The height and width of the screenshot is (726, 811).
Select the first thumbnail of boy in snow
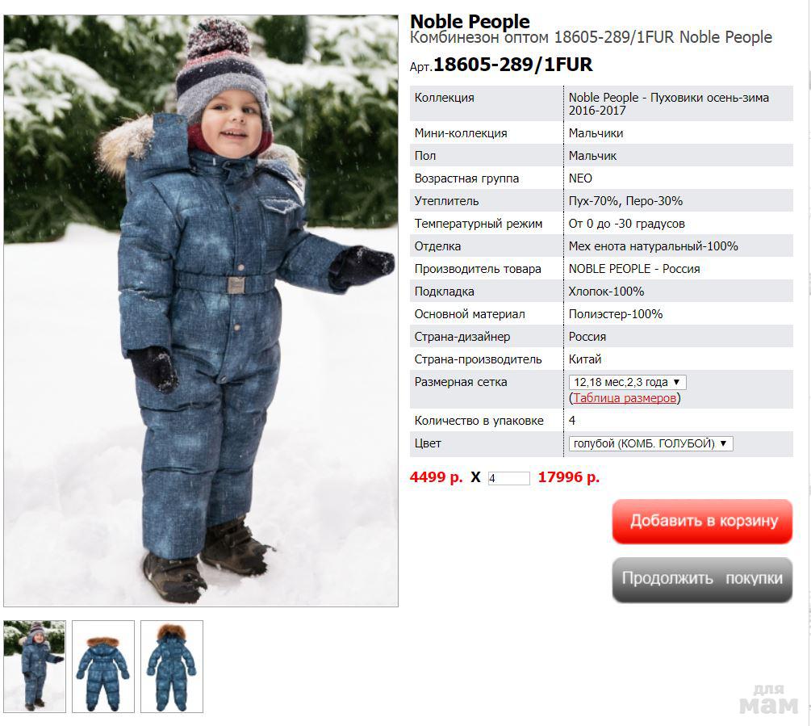click(35, 666)
